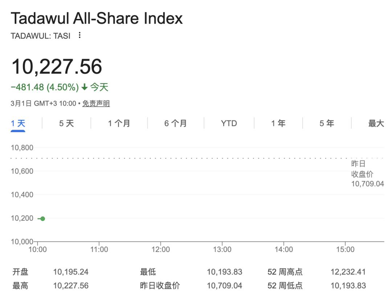Select the 最大 time range tab
Viewport: 392px width, 305px height.
[x=376, y=123]
